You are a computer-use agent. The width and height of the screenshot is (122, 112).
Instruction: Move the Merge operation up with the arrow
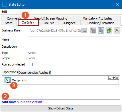[113, 78]
